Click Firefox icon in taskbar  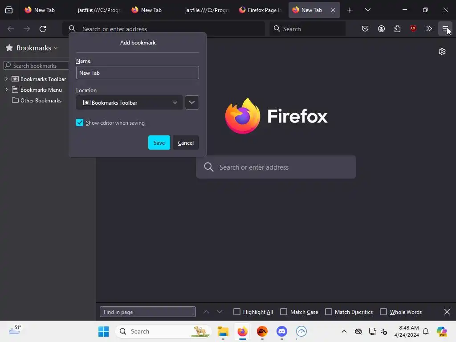pos(242,331)
